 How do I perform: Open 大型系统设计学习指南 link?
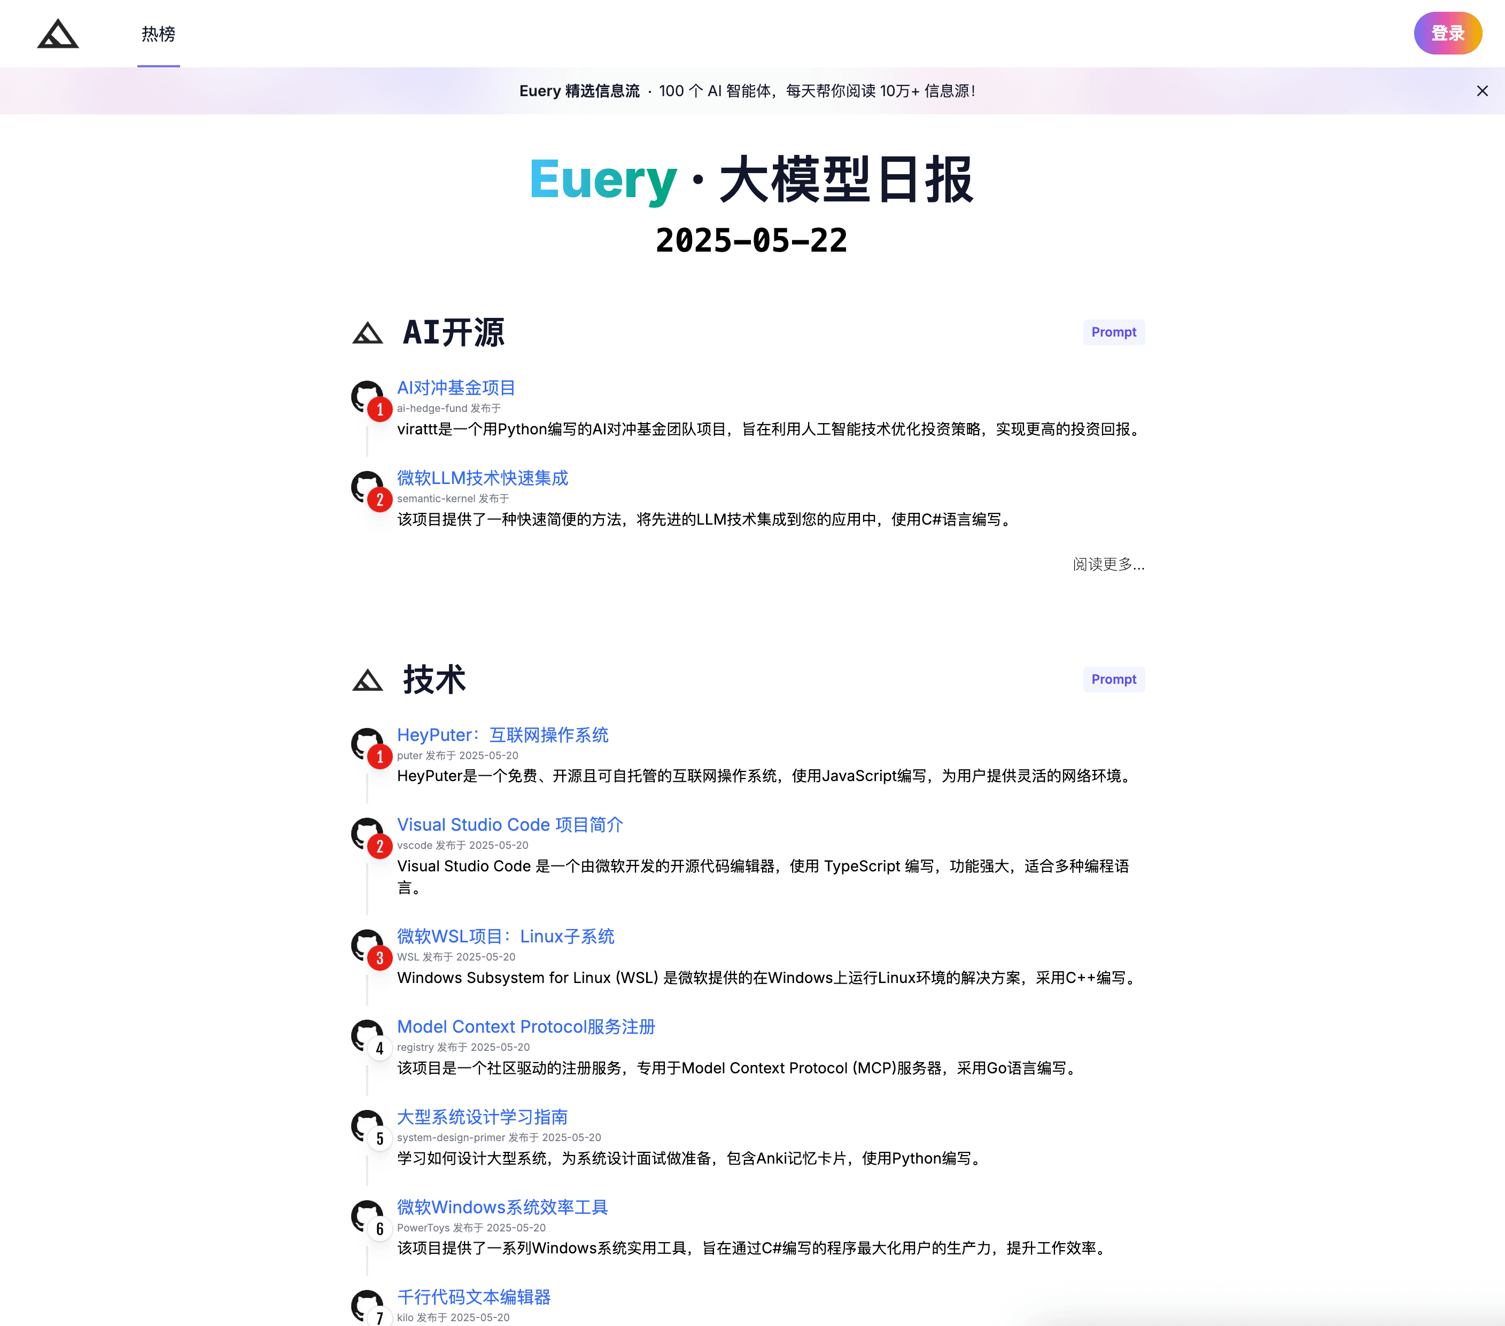click(x=482, y=1117)
